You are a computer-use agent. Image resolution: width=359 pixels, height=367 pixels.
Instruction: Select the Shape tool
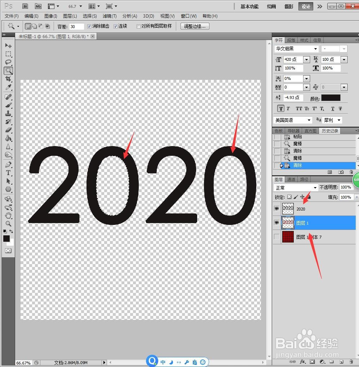[x=8, y=189]
